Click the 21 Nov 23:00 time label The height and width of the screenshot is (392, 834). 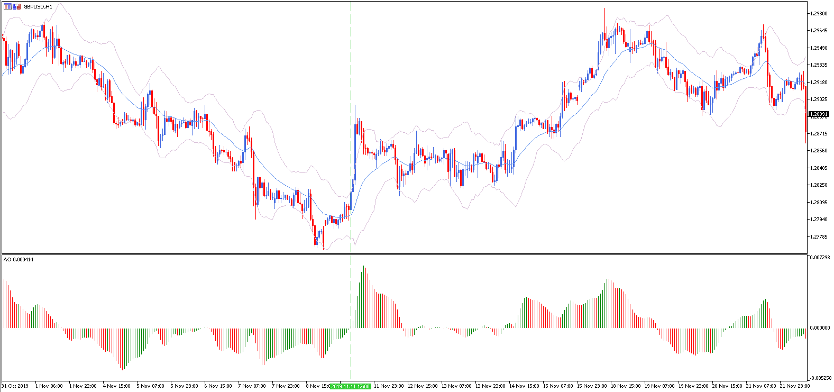tap(795, 386)
